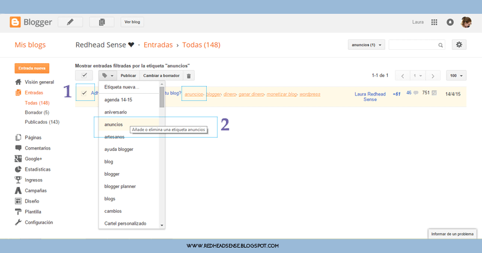Open the 100 per page dropdown
This screenshot has height=253, width=482.
point(456,76)
